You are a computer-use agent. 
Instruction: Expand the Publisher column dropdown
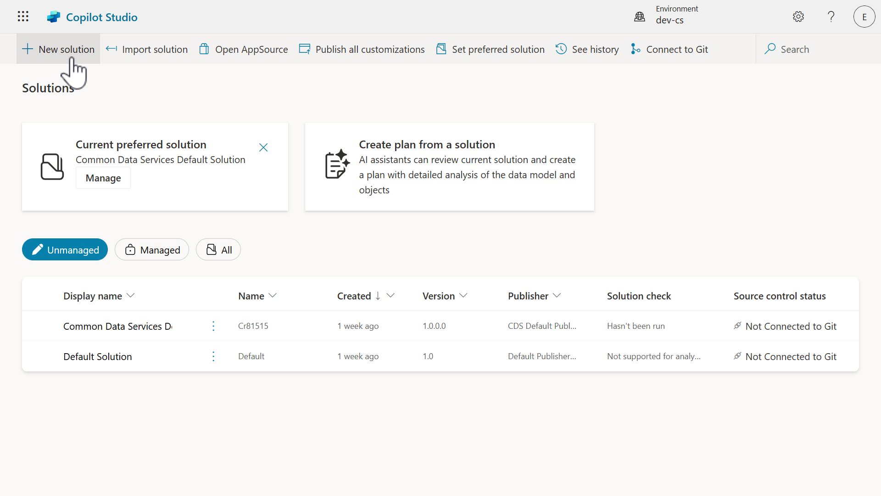pos(557,296)
